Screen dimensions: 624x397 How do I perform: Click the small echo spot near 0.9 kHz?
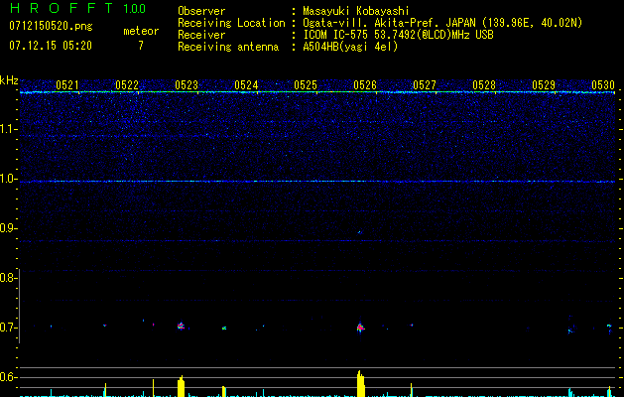pyautogui.click(x=360, y=232)
